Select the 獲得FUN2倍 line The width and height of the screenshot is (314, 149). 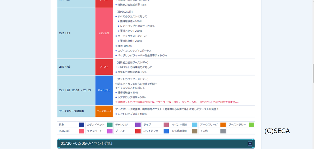coord(125,46)
